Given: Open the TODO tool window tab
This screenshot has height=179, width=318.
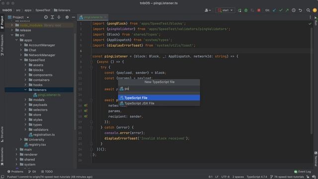Looking at the screenshot, I should pos(47,172).
